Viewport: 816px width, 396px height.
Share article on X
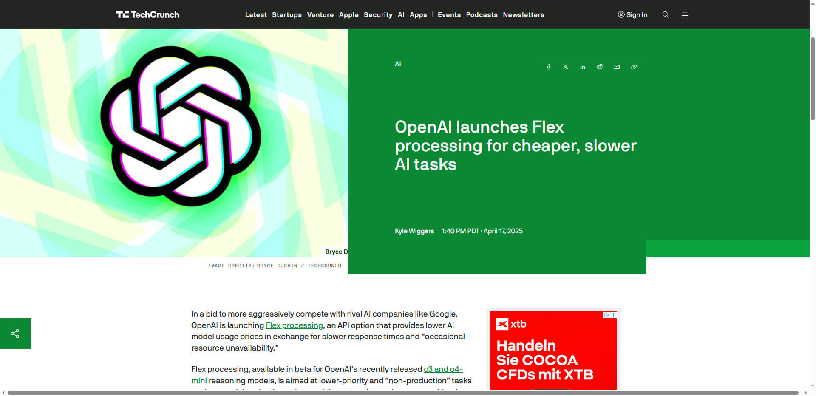pos(566,67)
